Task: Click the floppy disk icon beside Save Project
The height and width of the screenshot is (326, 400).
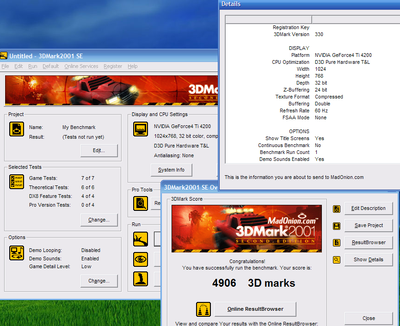Action: pyautogui.click(x=337, y=226)
